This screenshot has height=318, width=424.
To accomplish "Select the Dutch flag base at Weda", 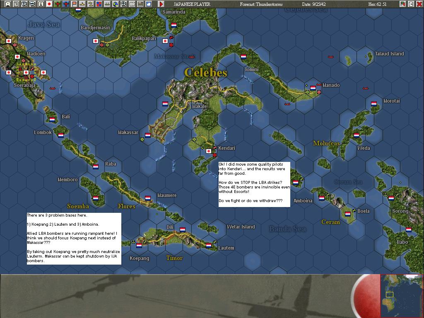I will tap(357, 135).
